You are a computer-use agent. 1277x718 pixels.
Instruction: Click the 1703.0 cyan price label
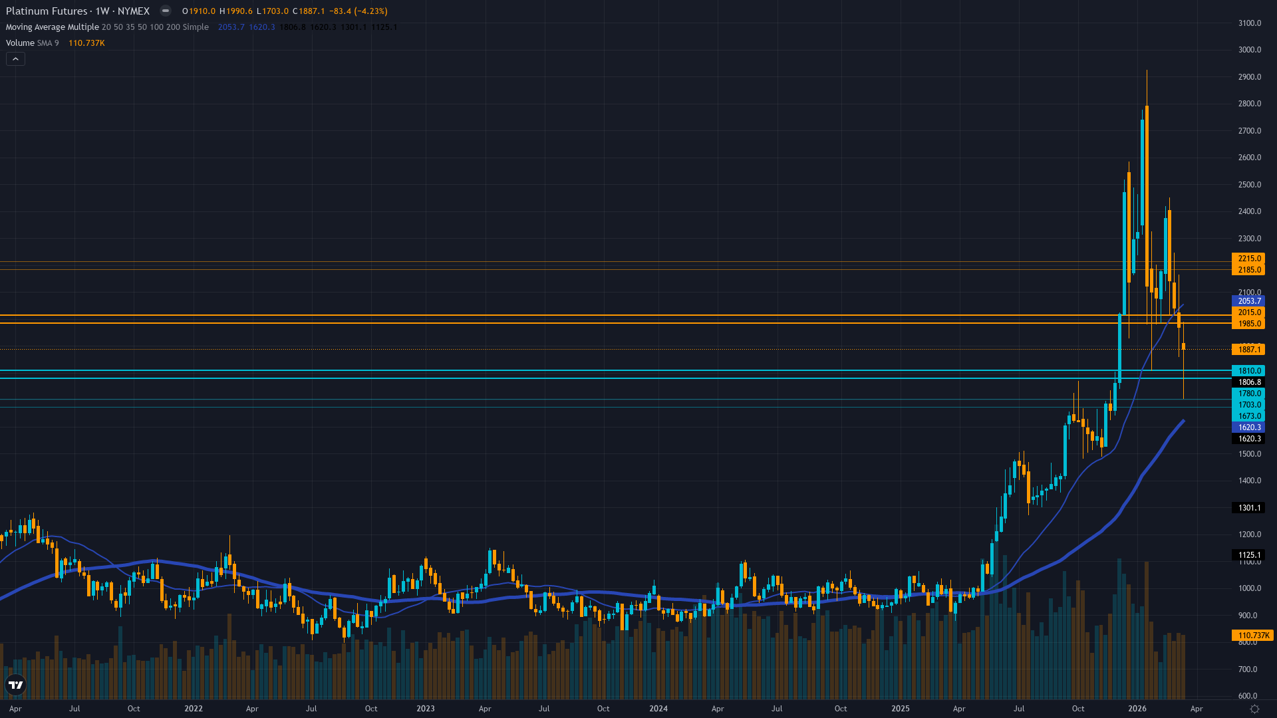point(1249,405)
